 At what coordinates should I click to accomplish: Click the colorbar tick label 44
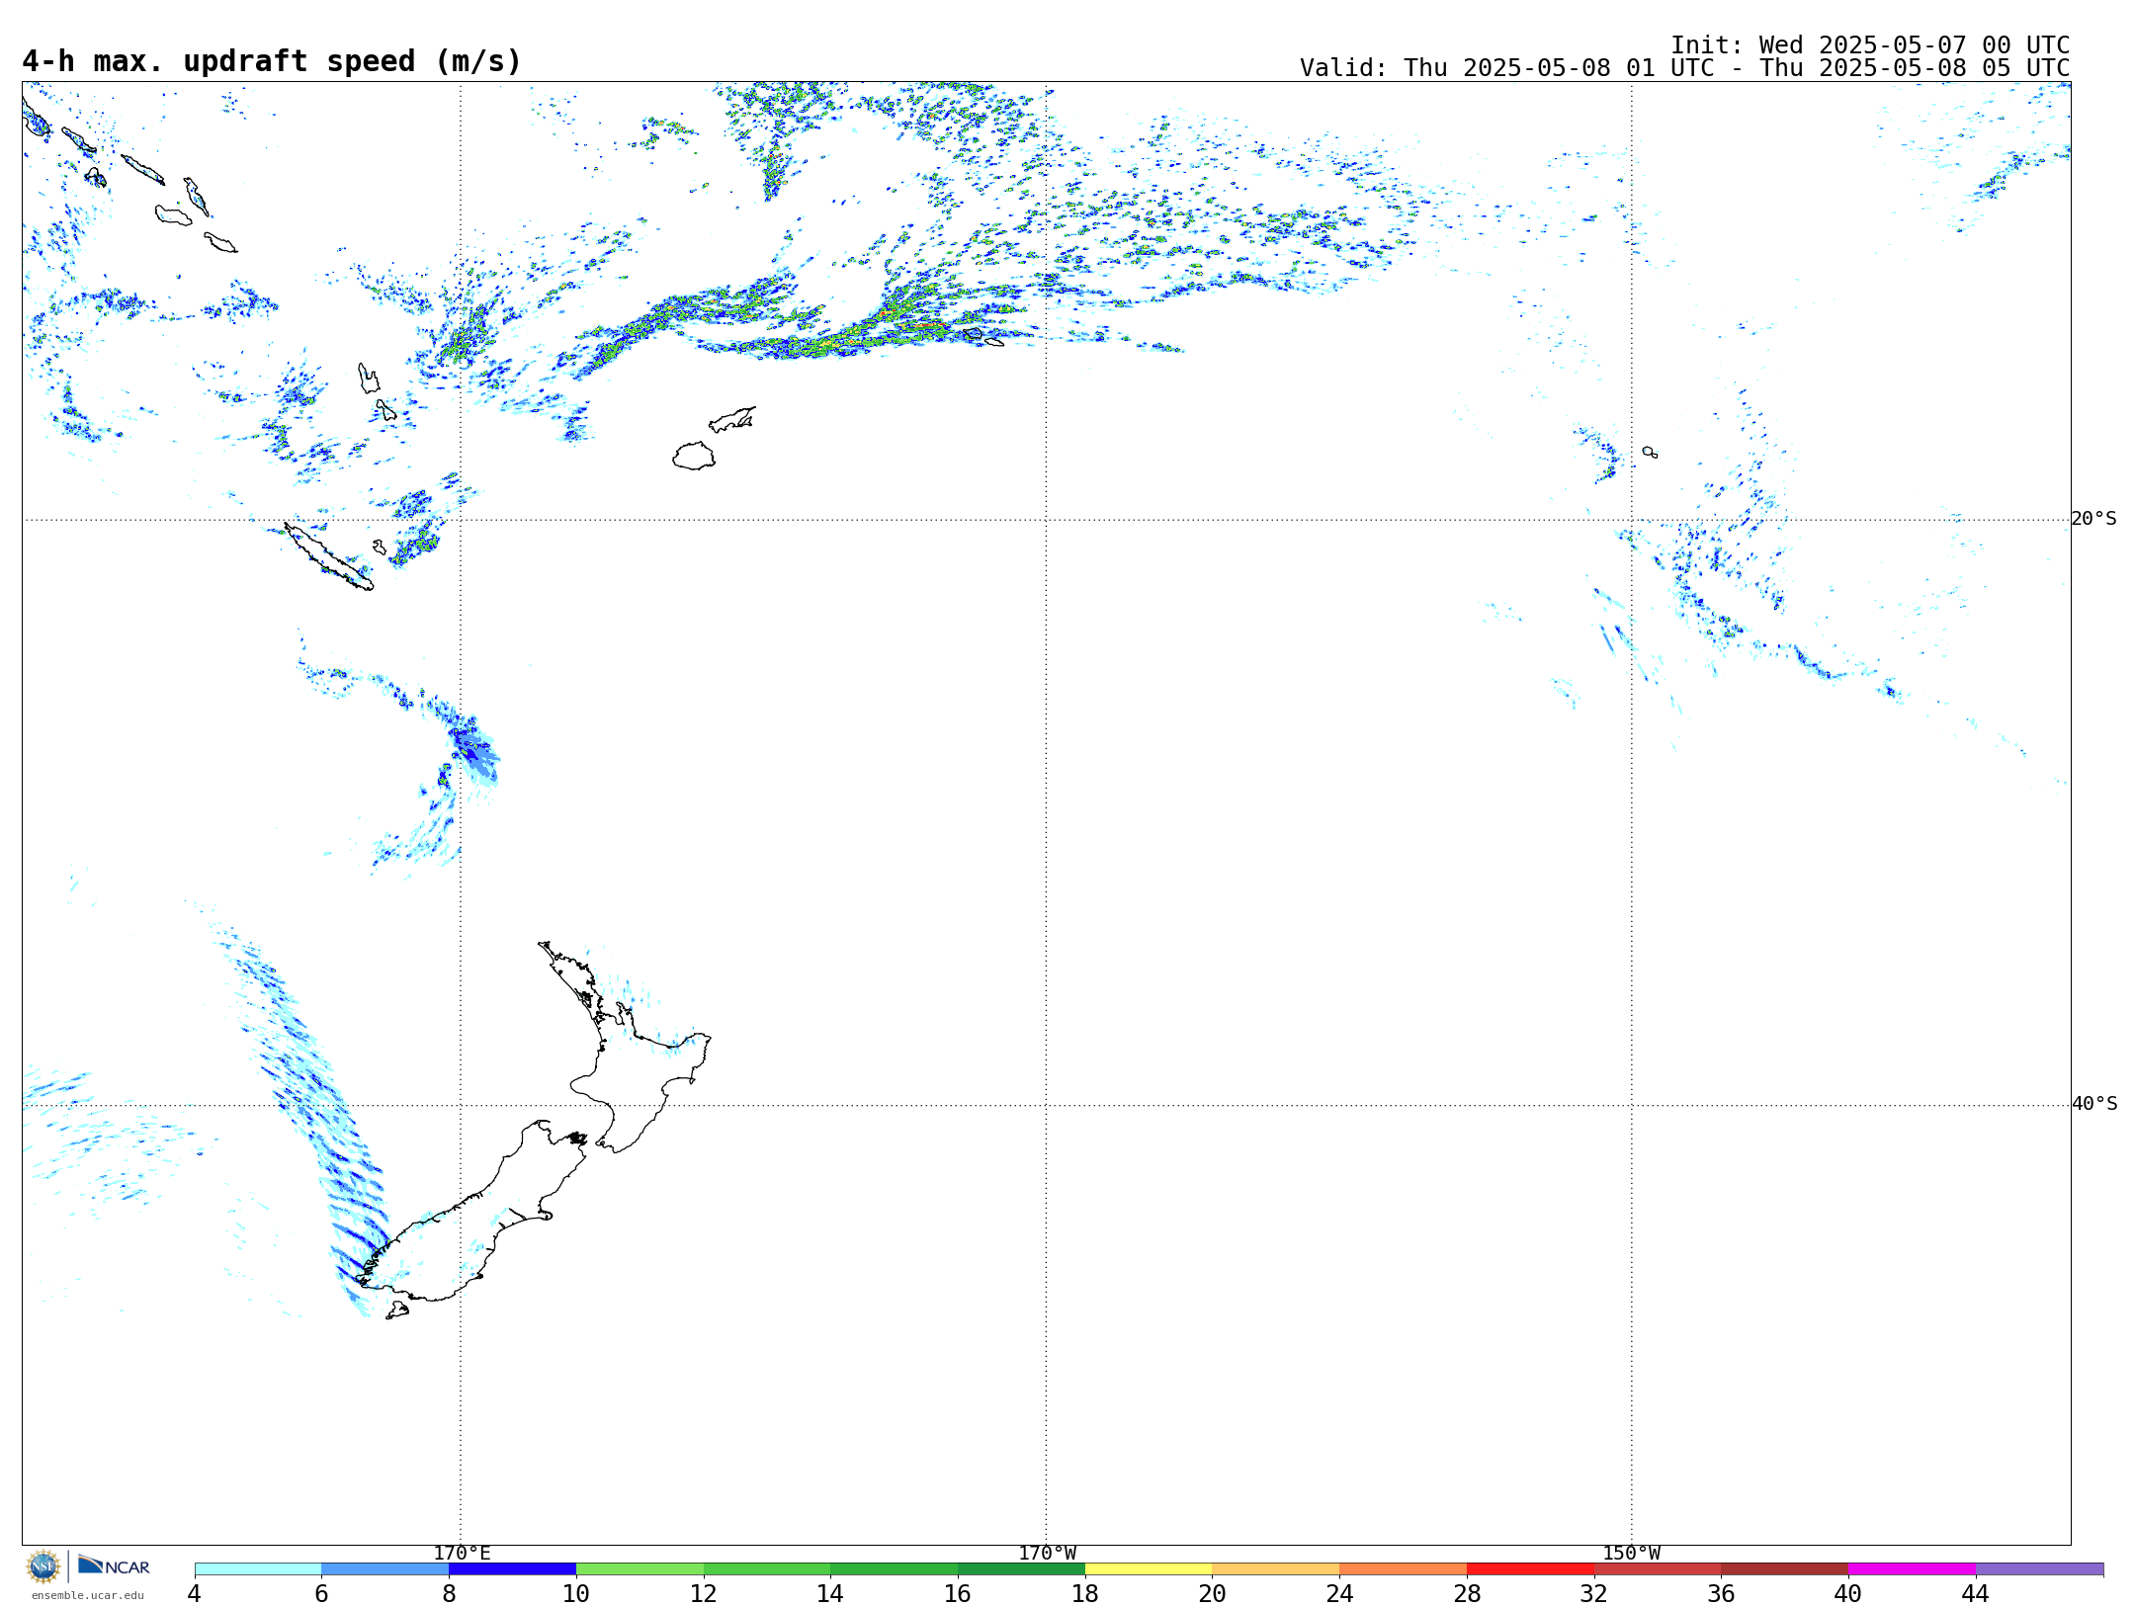[1976, 1593]
